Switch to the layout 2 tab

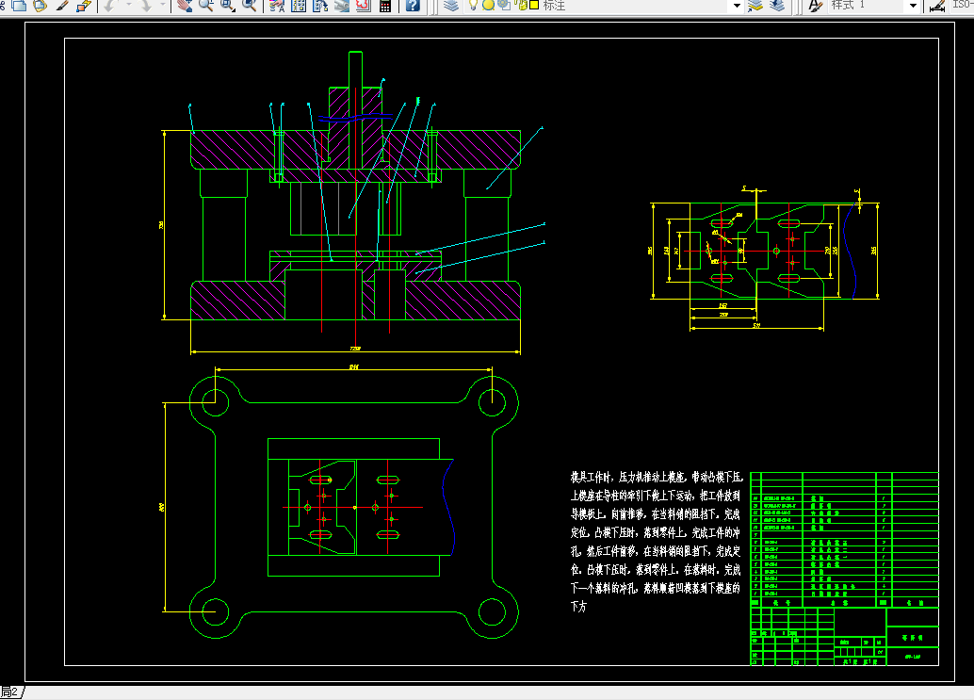10,693
